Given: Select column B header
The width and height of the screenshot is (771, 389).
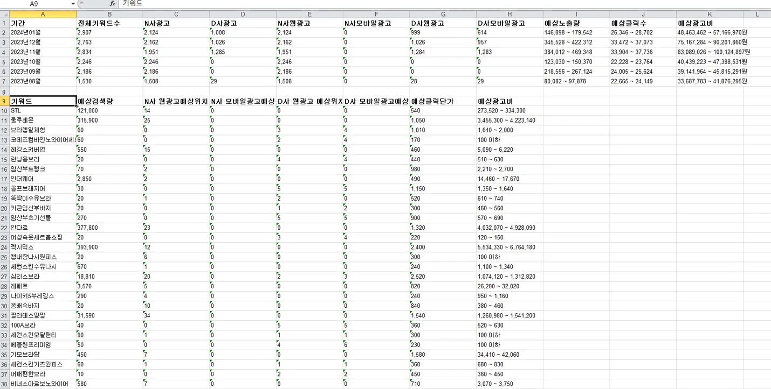Looking at the screenshot, I should pos(109,14).
